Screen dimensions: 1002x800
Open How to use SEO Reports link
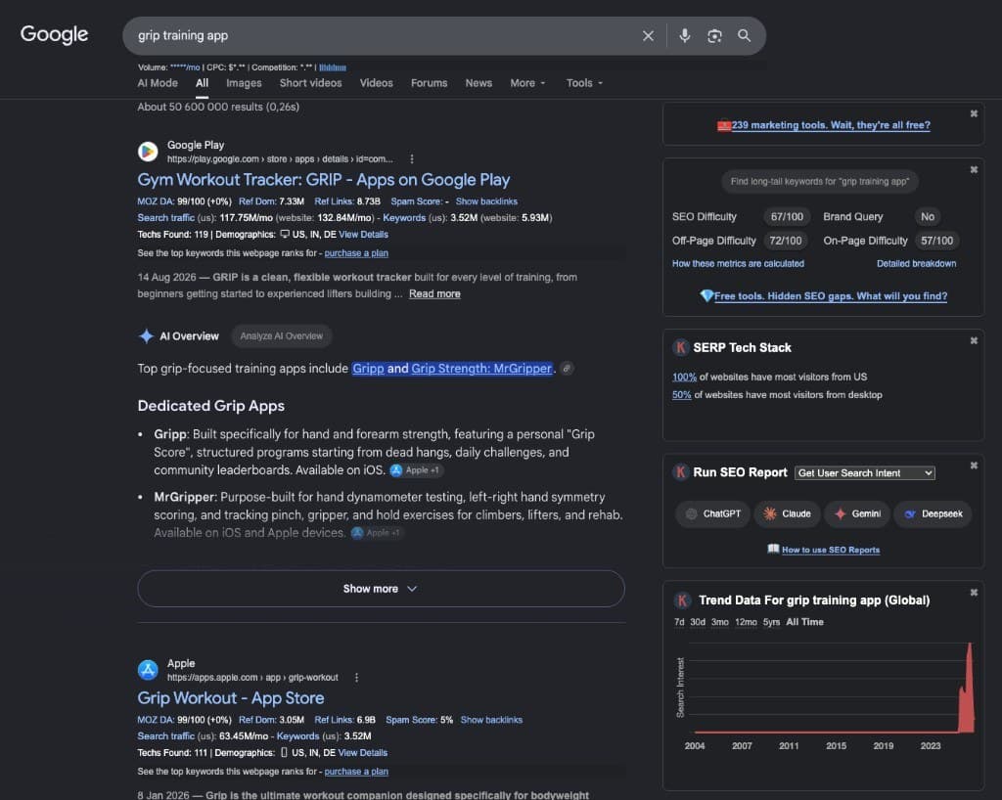(831, 550)
